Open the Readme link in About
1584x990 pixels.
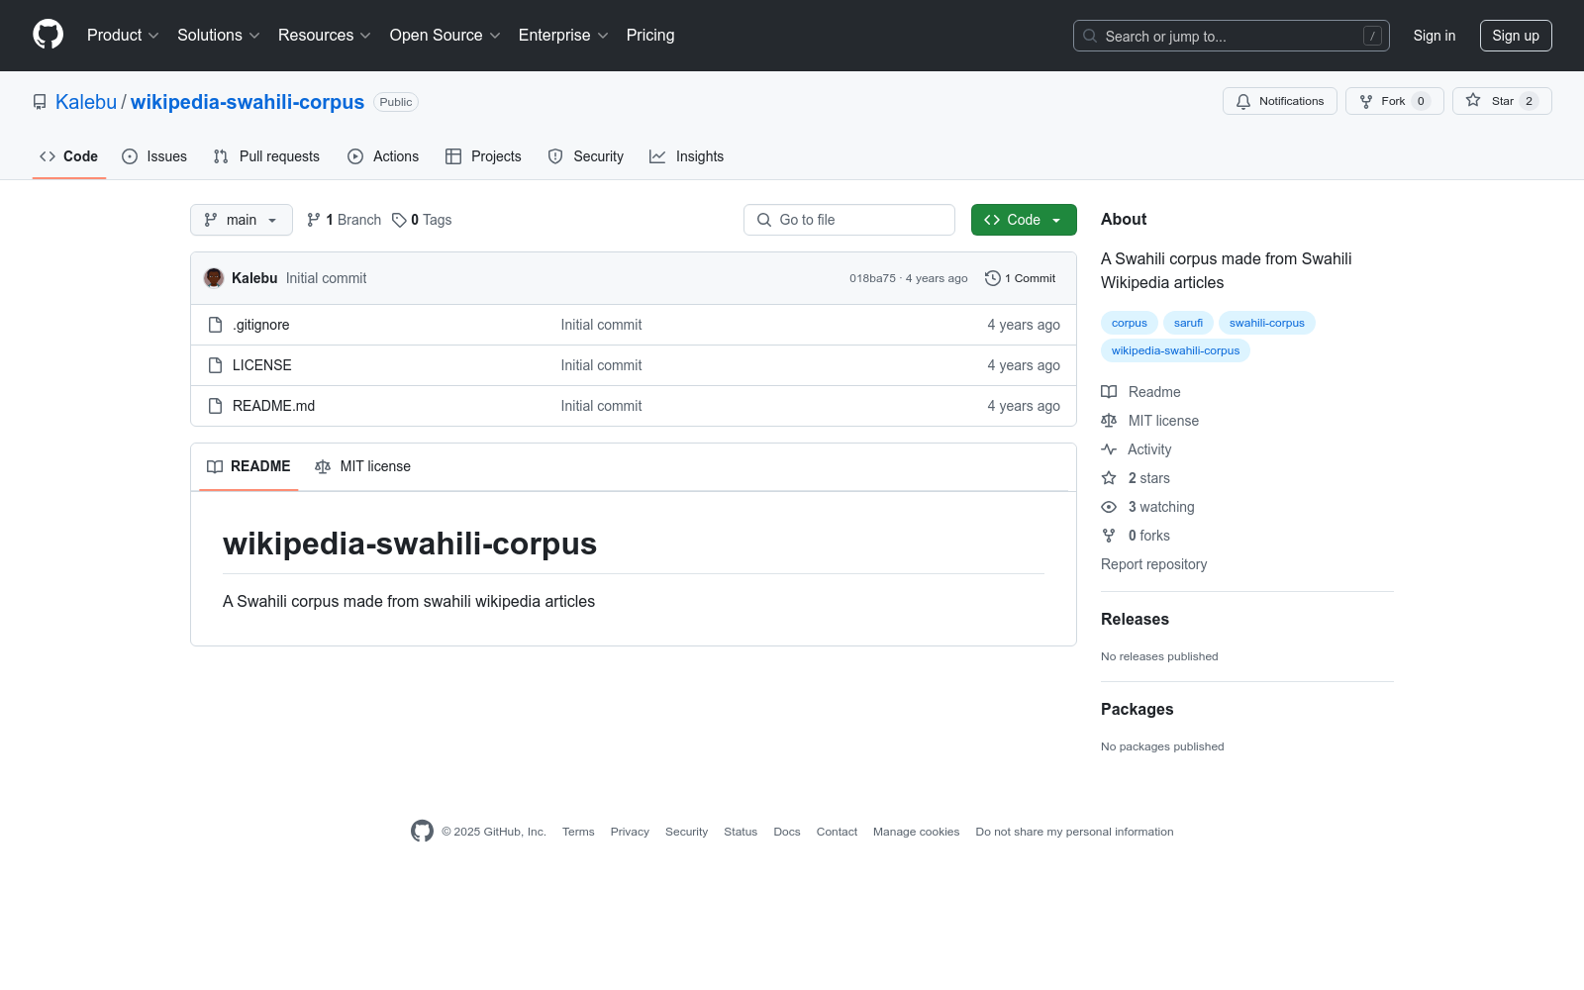(x=1141, y=392)
